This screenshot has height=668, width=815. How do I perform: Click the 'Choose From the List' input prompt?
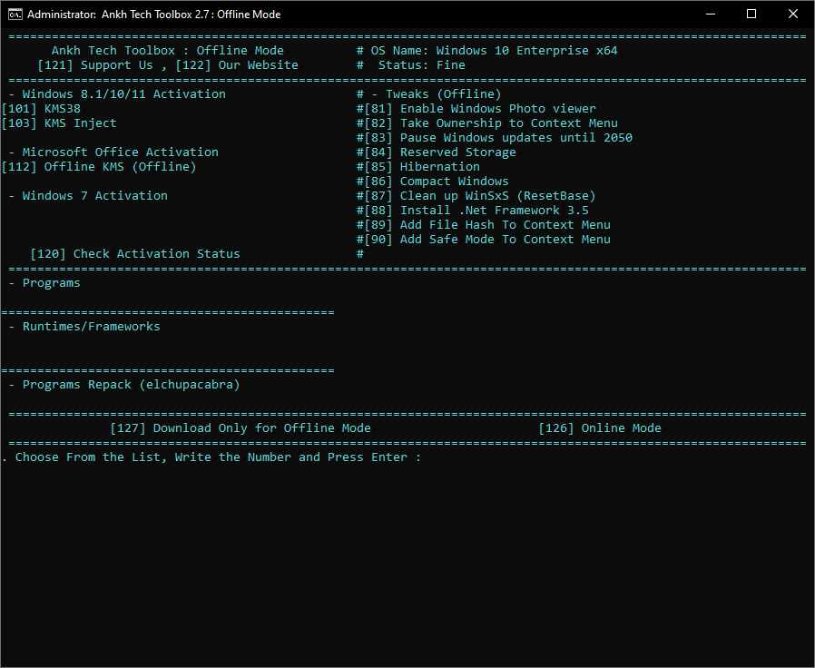(x=211, y=457)
